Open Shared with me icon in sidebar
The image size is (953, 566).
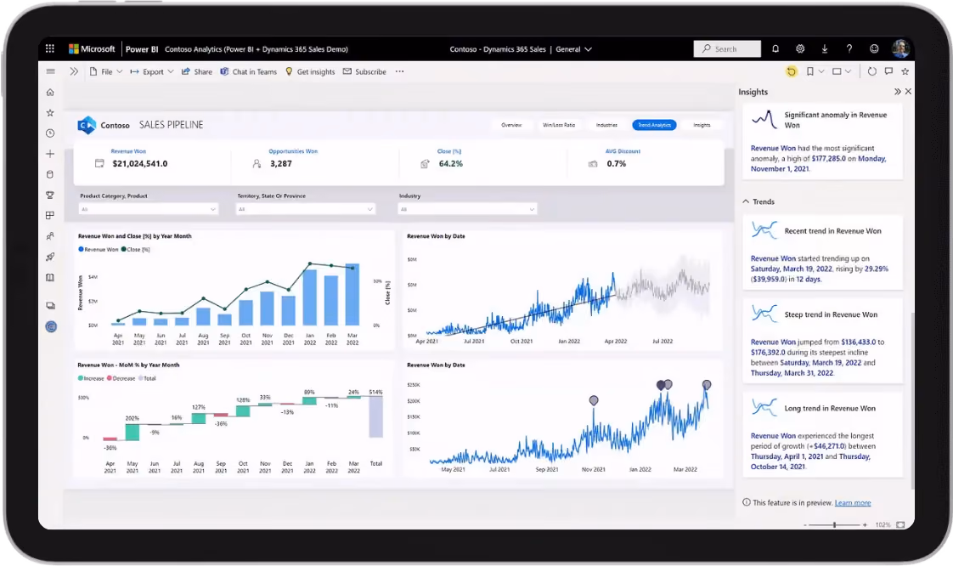click(x=50, y=236)
